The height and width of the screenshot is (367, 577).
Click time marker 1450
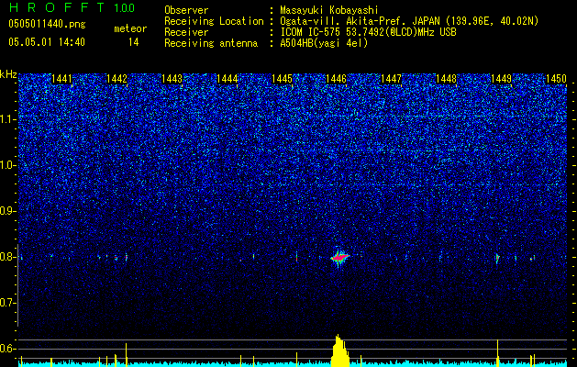pyautogui.click(x=556, y=79)
